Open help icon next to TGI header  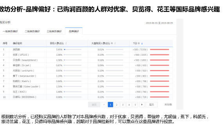pyautogui.click(x=138, y=43)
